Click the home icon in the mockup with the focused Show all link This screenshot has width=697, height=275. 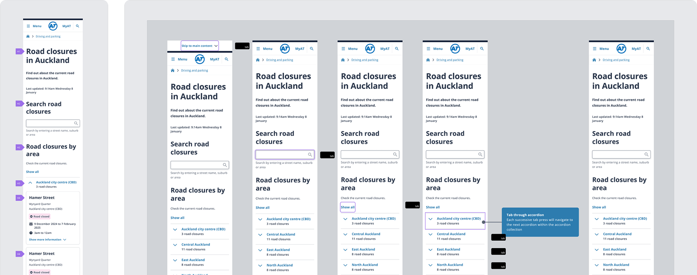(343, 60)
